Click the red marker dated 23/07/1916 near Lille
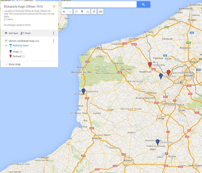The image size is (202, 173). [169, 73]
